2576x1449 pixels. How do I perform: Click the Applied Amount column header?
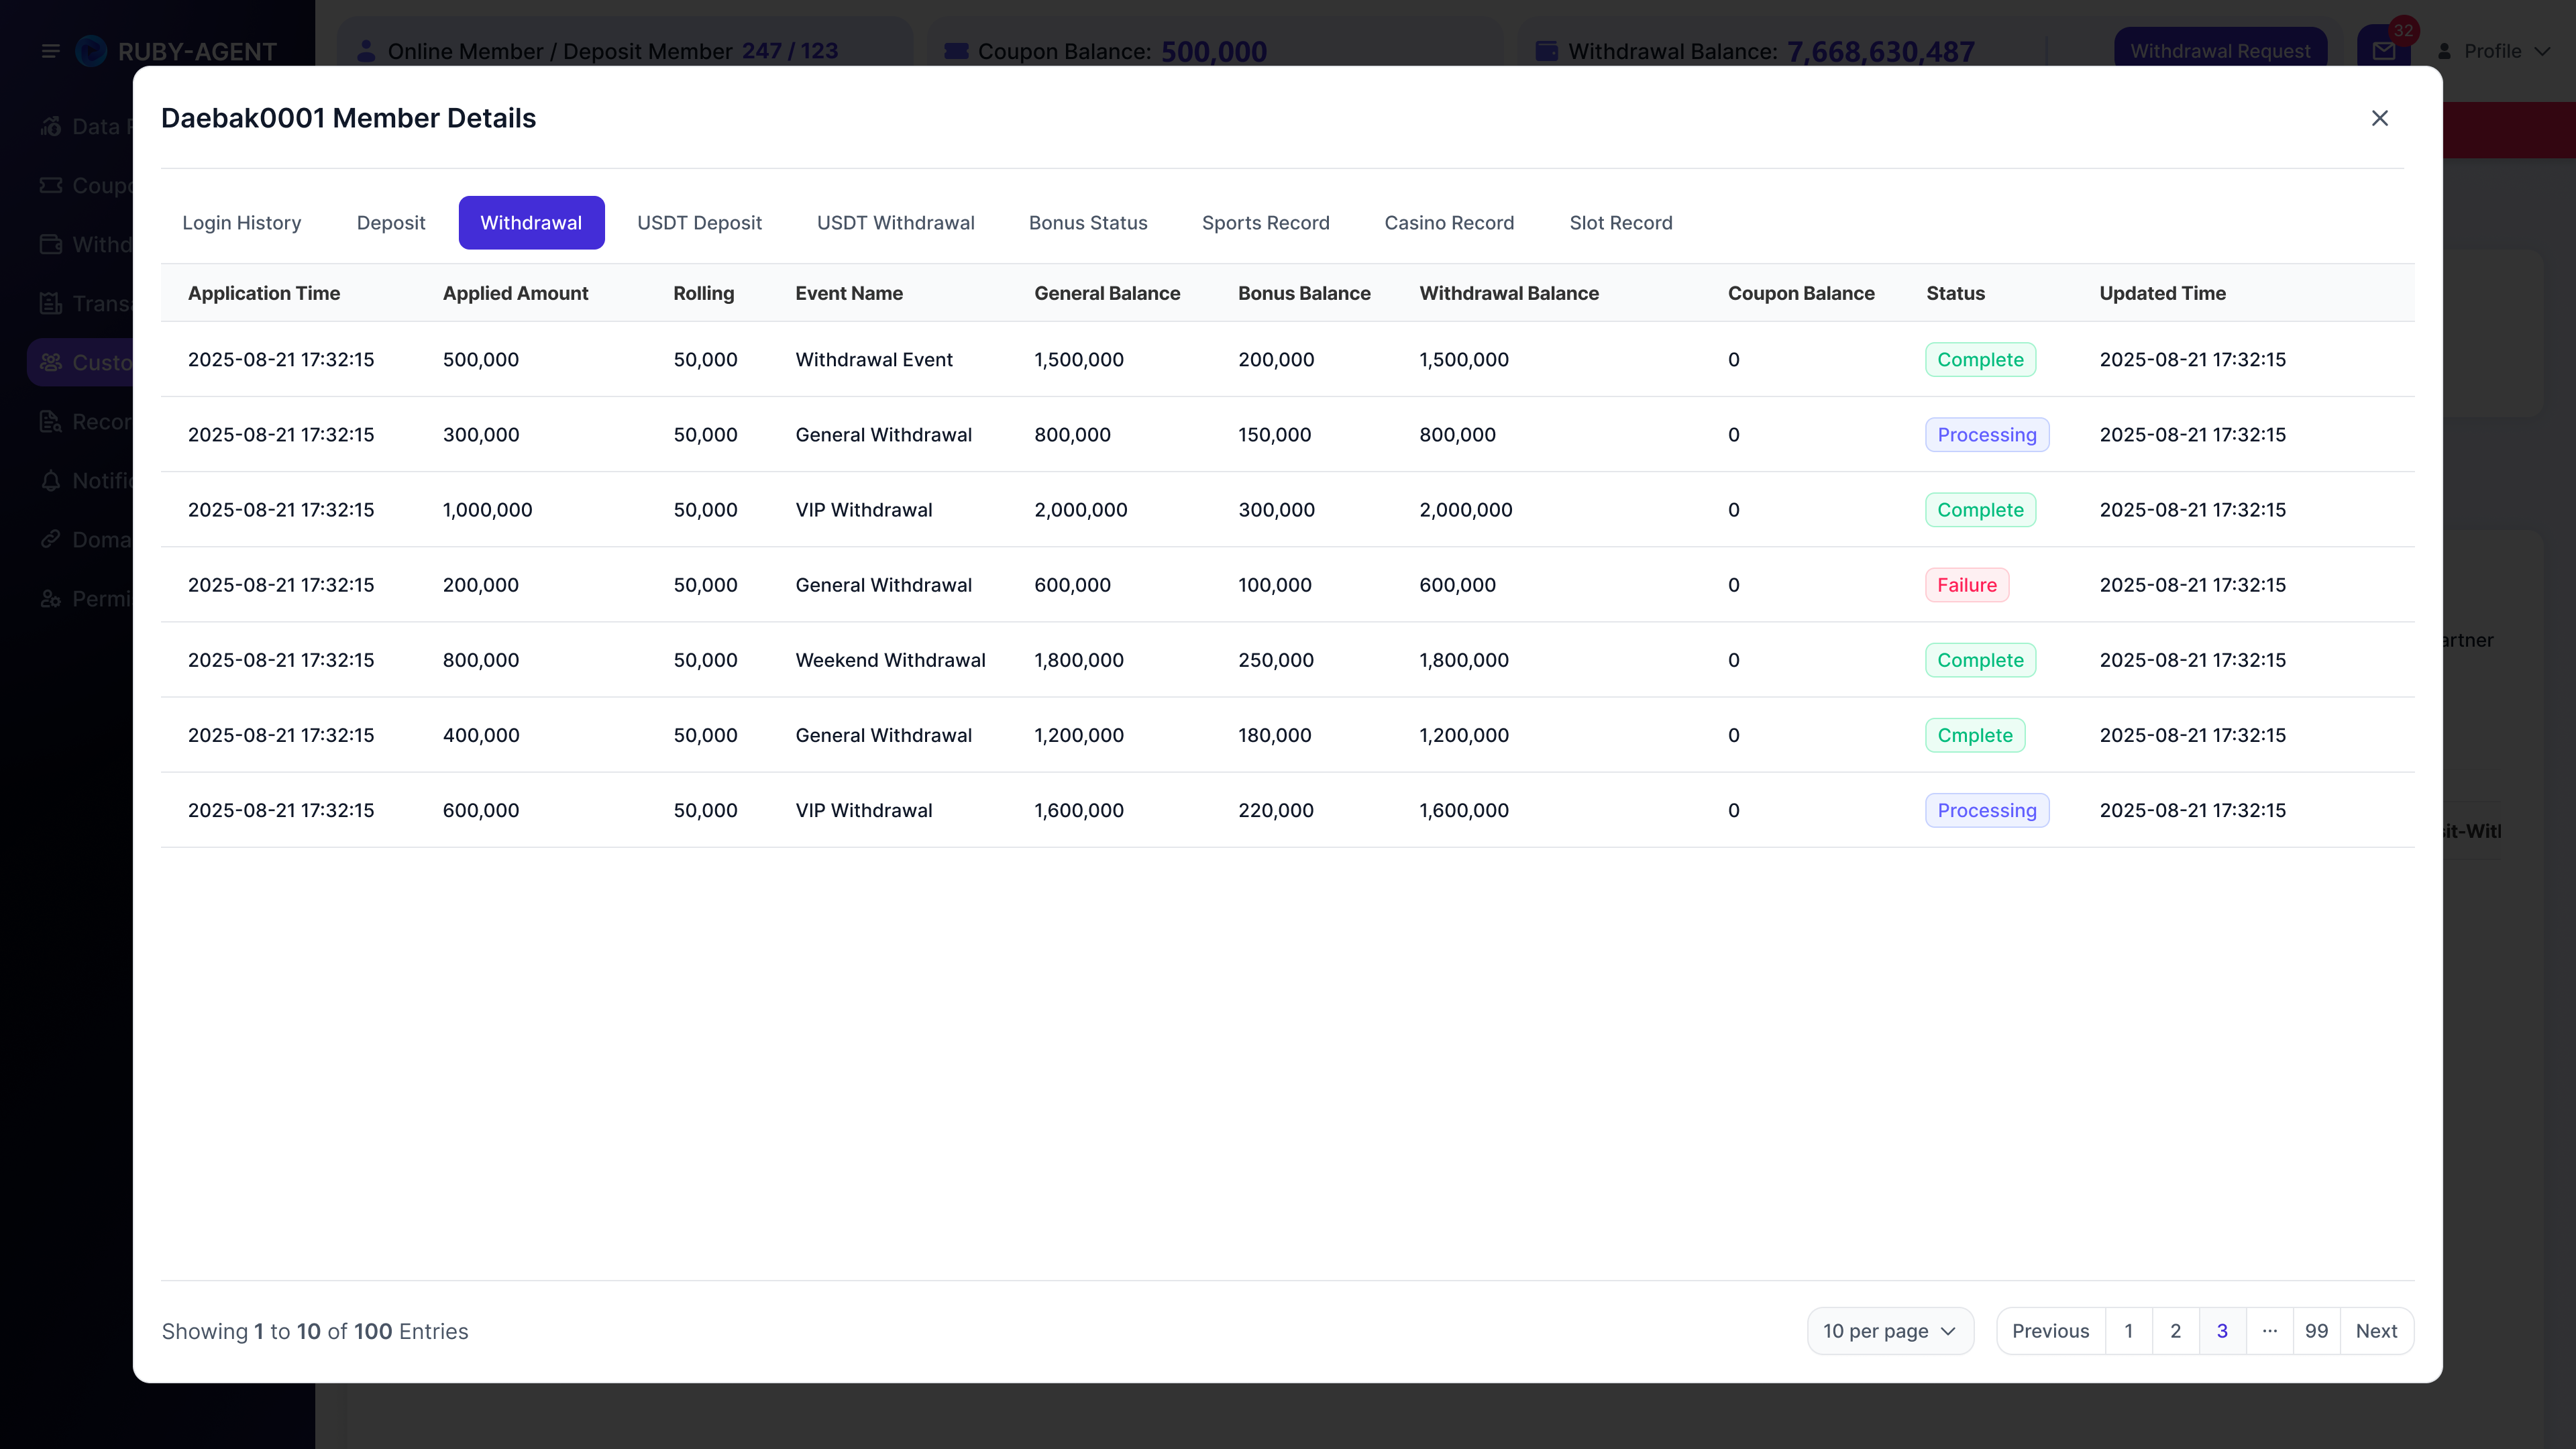(x=515, y=293)
